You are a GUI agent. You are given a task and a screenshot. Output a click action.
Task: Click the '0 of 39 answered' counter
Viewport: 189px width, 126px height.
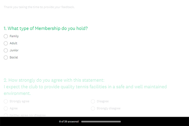point(69,122)
